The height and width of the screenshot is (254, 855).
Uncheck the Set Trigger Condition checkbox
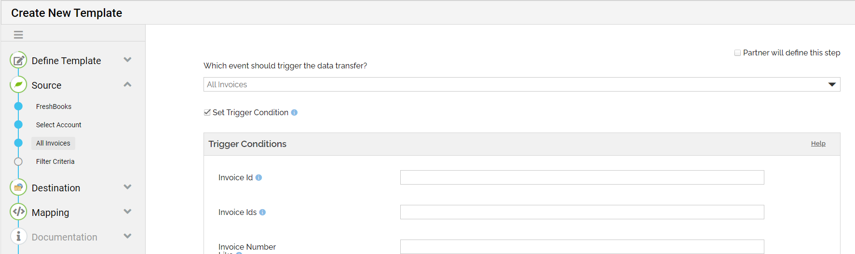click(207, 112)
